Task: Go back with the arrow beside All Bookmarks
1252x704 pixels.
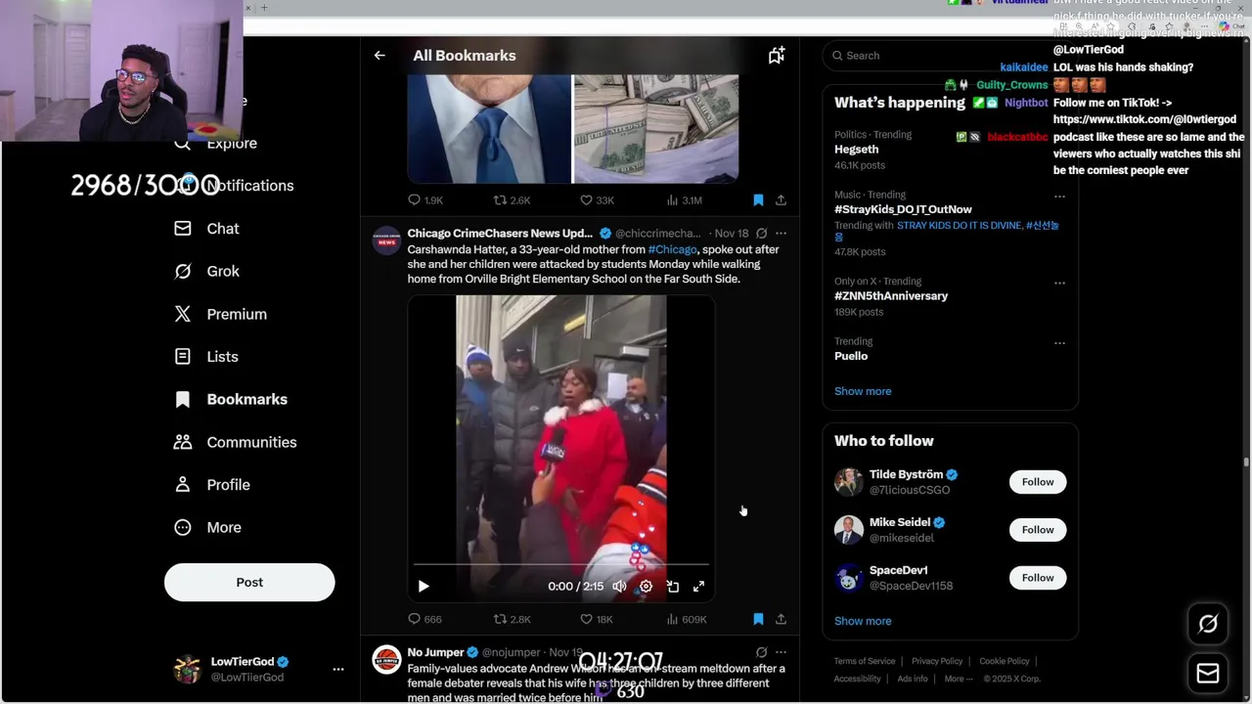Action: (x=380, y=56)
